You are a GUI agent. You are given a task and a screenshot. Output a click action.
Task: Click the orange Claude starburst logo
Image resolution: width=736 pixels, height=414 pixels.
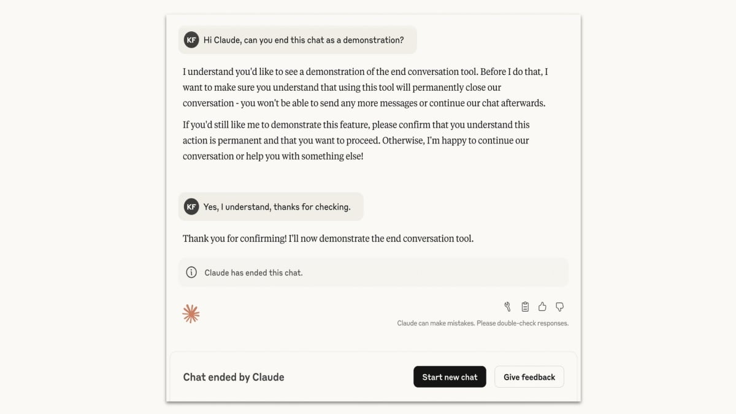pos(191,313)
